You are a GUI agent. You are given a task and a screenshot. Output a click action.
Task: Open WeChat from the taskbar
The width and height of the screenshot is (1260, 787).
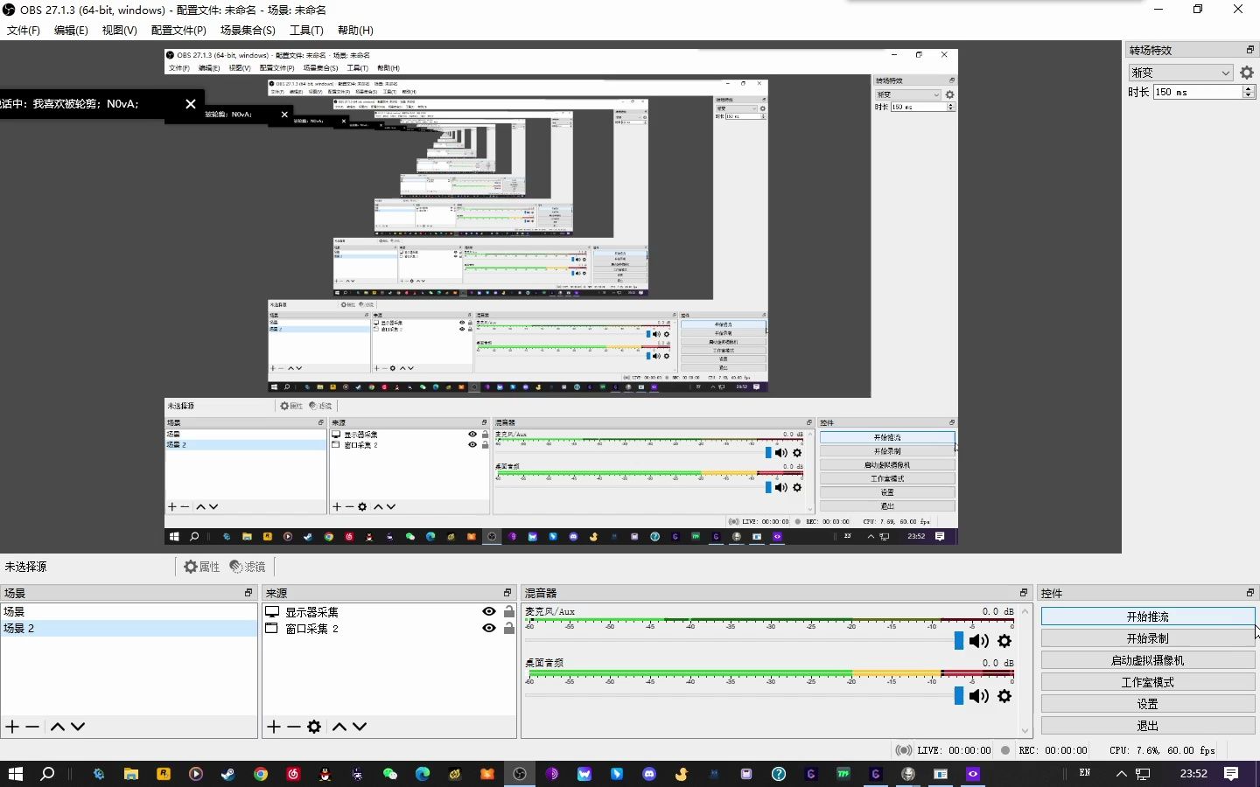(x=390, y=774)
